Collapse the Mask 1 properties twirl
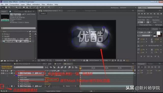The width and height of the screenshot is (163, 93). pos(14,75)
